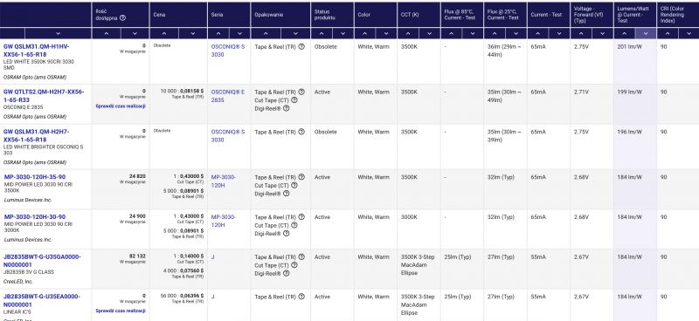Image resolution: width=699 pixels, height=321 pixels.
Task: Sort Opakowanie column ascending
Action: click(266, 33)
